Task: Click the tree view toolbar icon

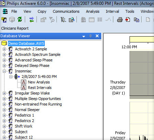Action: point(63,20)
